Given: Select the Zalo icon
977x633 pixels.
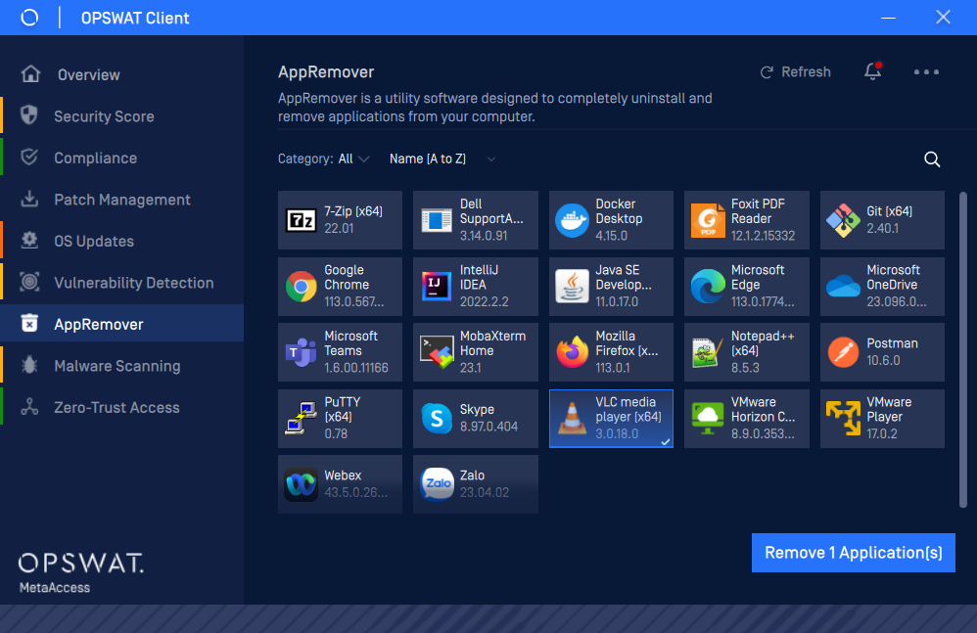Looking at the screenshot, I should [x=437, y=484].
